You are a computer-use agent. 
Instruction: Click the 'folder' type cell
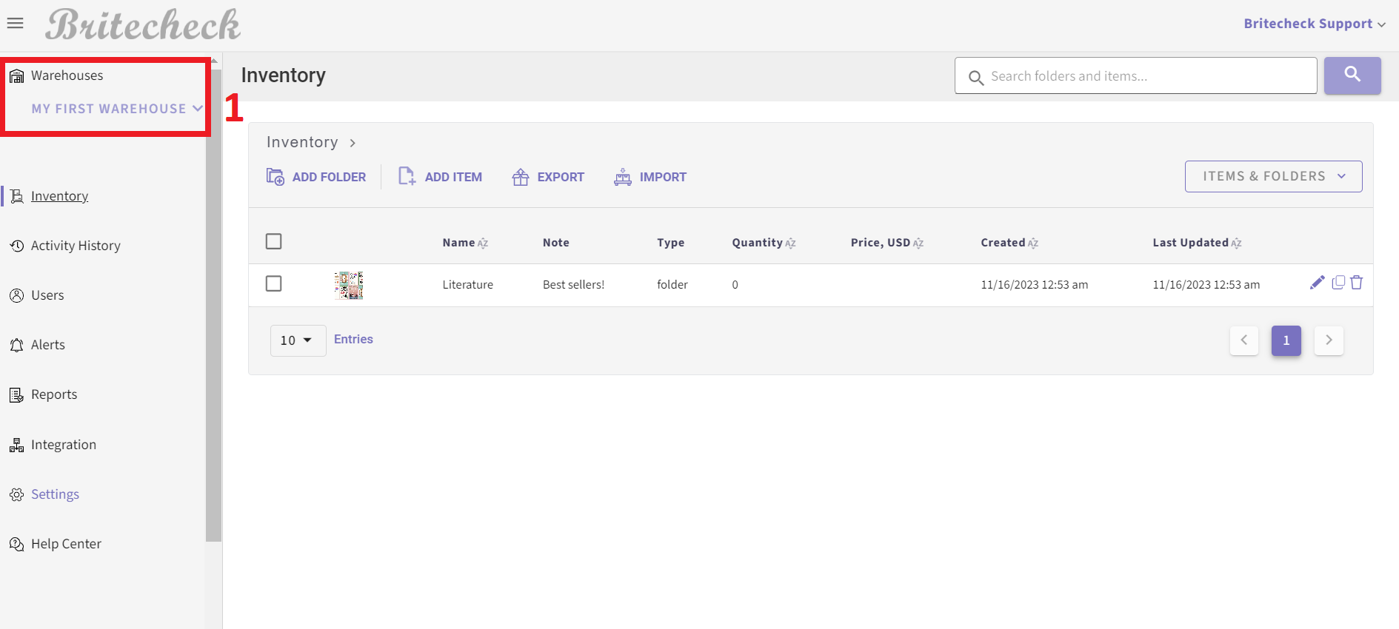672,285
